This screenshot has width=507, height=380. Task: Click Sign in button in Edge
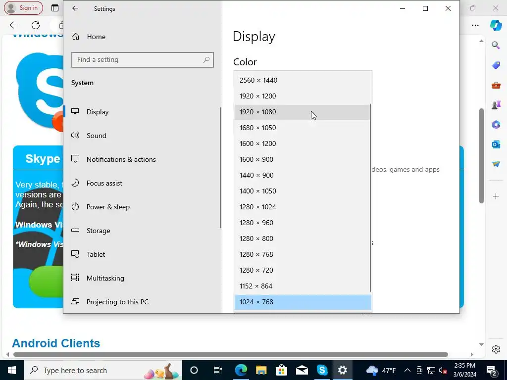(x=23, y=8)
